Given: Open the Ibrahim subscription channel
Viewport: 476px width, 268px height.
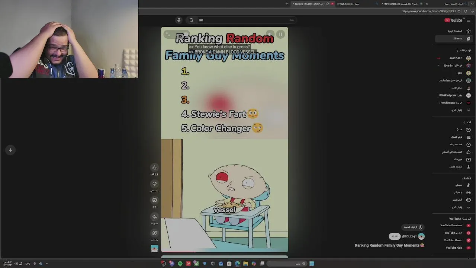Looking at the screenshot, I should [454, 66].
